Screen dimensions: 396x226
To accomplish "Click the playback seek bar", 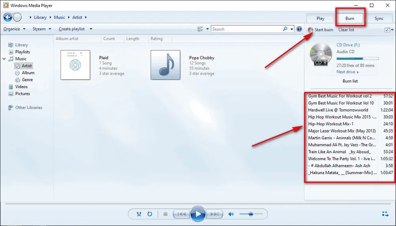I will (x=198, y=203).
